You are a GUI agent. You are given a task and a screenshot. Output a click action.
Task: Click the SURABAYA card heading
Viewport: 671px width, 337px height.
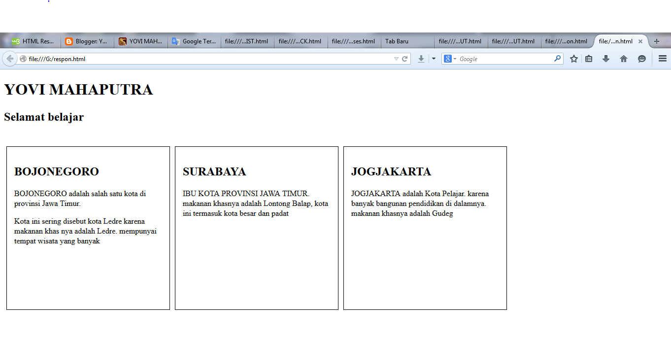click(x=214, y=171)
